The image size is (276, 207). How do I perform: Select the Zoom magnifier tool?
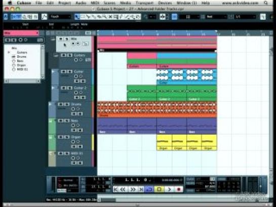pyautogui.click(x=104, y=17)
